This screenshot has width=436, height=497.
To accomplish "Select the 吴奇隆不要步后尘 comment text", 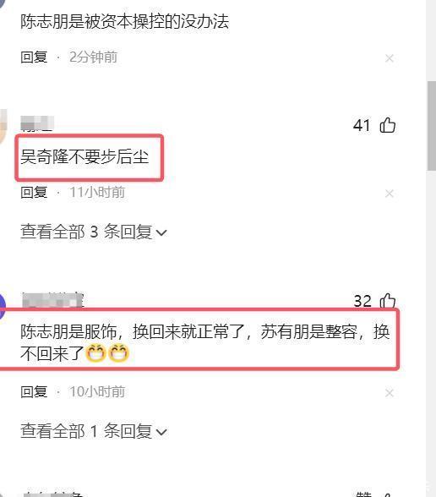I will pyautogui.click(x=84, y=156).
